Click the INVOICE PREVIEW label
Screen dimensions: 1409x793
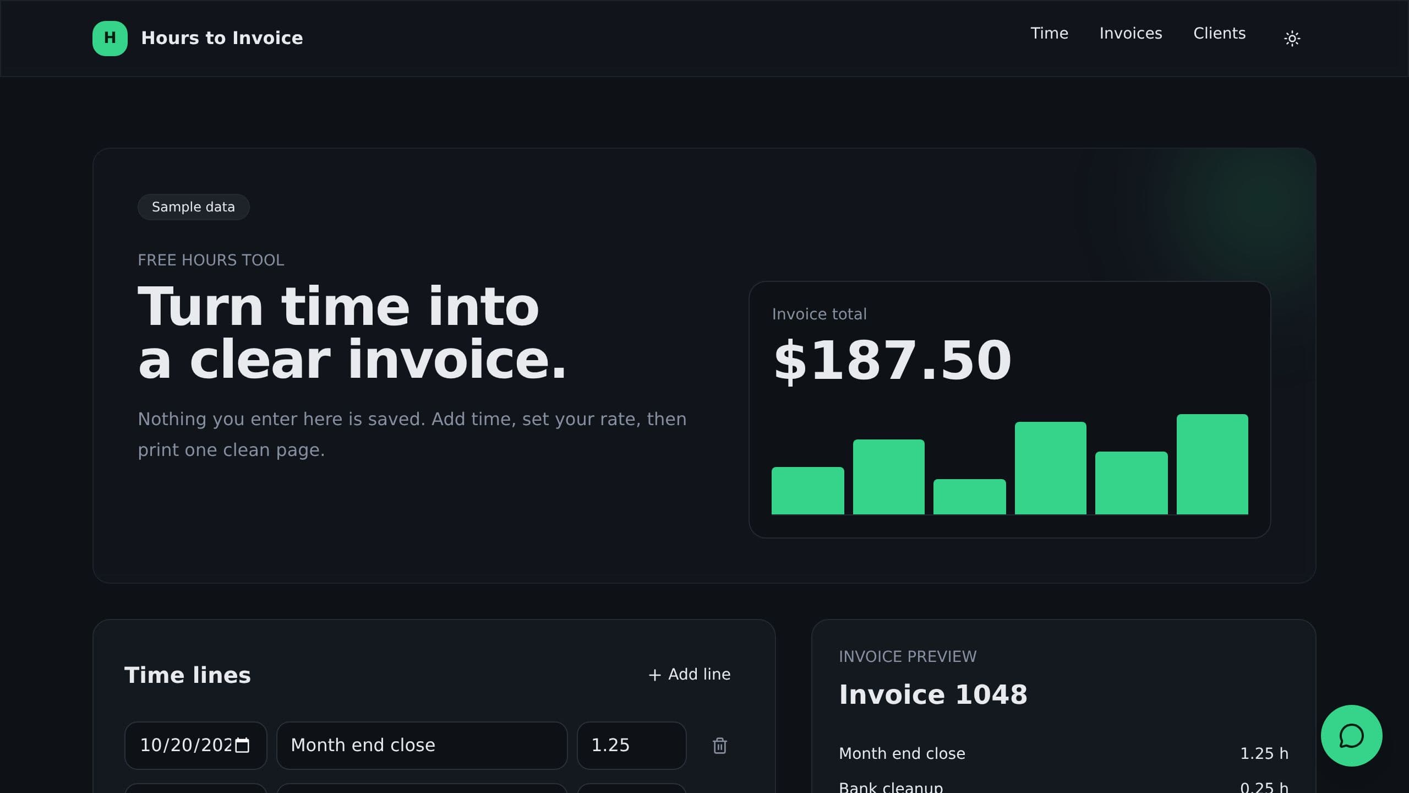[x=908, y=656]
